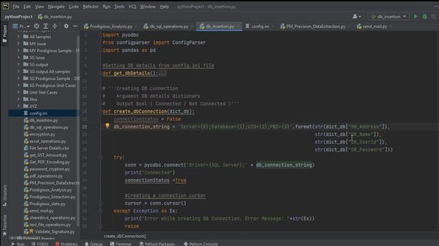Expand the Xtra folder

pyautogui.click(x=19, y=99)
